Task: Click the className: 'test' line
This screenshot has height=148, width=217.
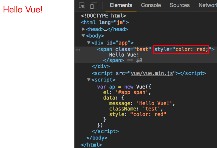Action: (136, 109)
